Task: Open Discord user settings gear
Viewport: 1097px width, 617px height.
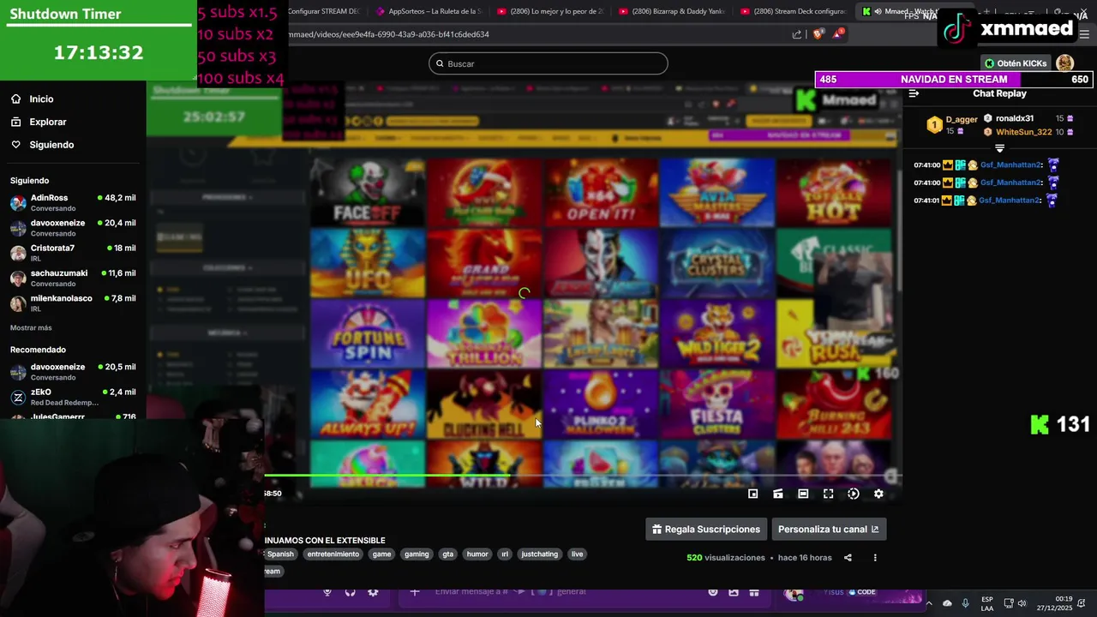Action: pos(373,592)
